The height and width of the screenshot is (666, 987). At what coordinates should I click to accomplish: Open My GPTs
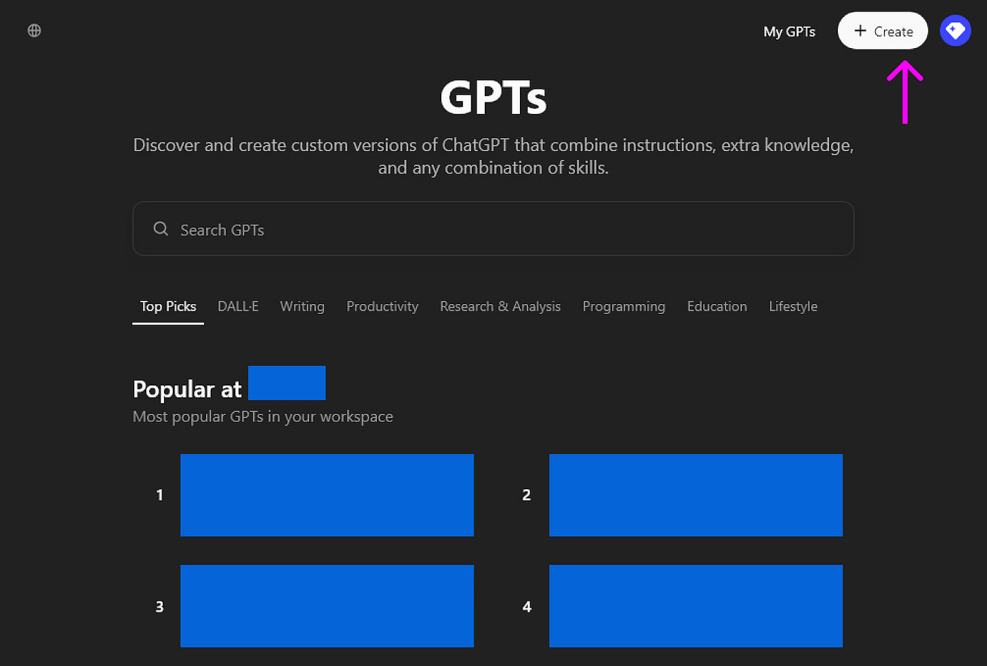pyautogui.click(x=789, y=31)
